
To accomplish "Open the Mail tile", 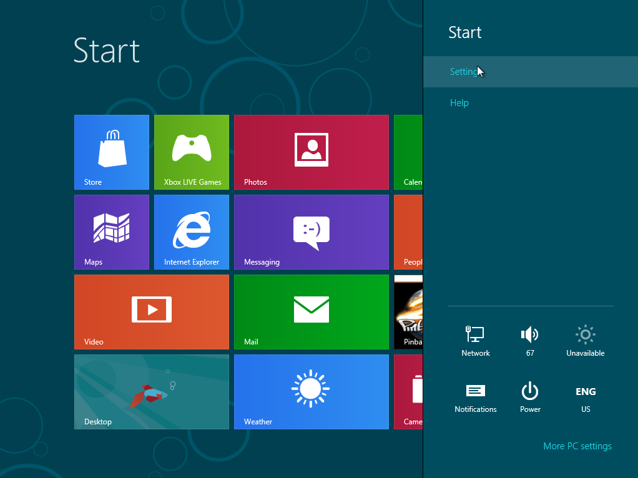I will tap(311, 312).
